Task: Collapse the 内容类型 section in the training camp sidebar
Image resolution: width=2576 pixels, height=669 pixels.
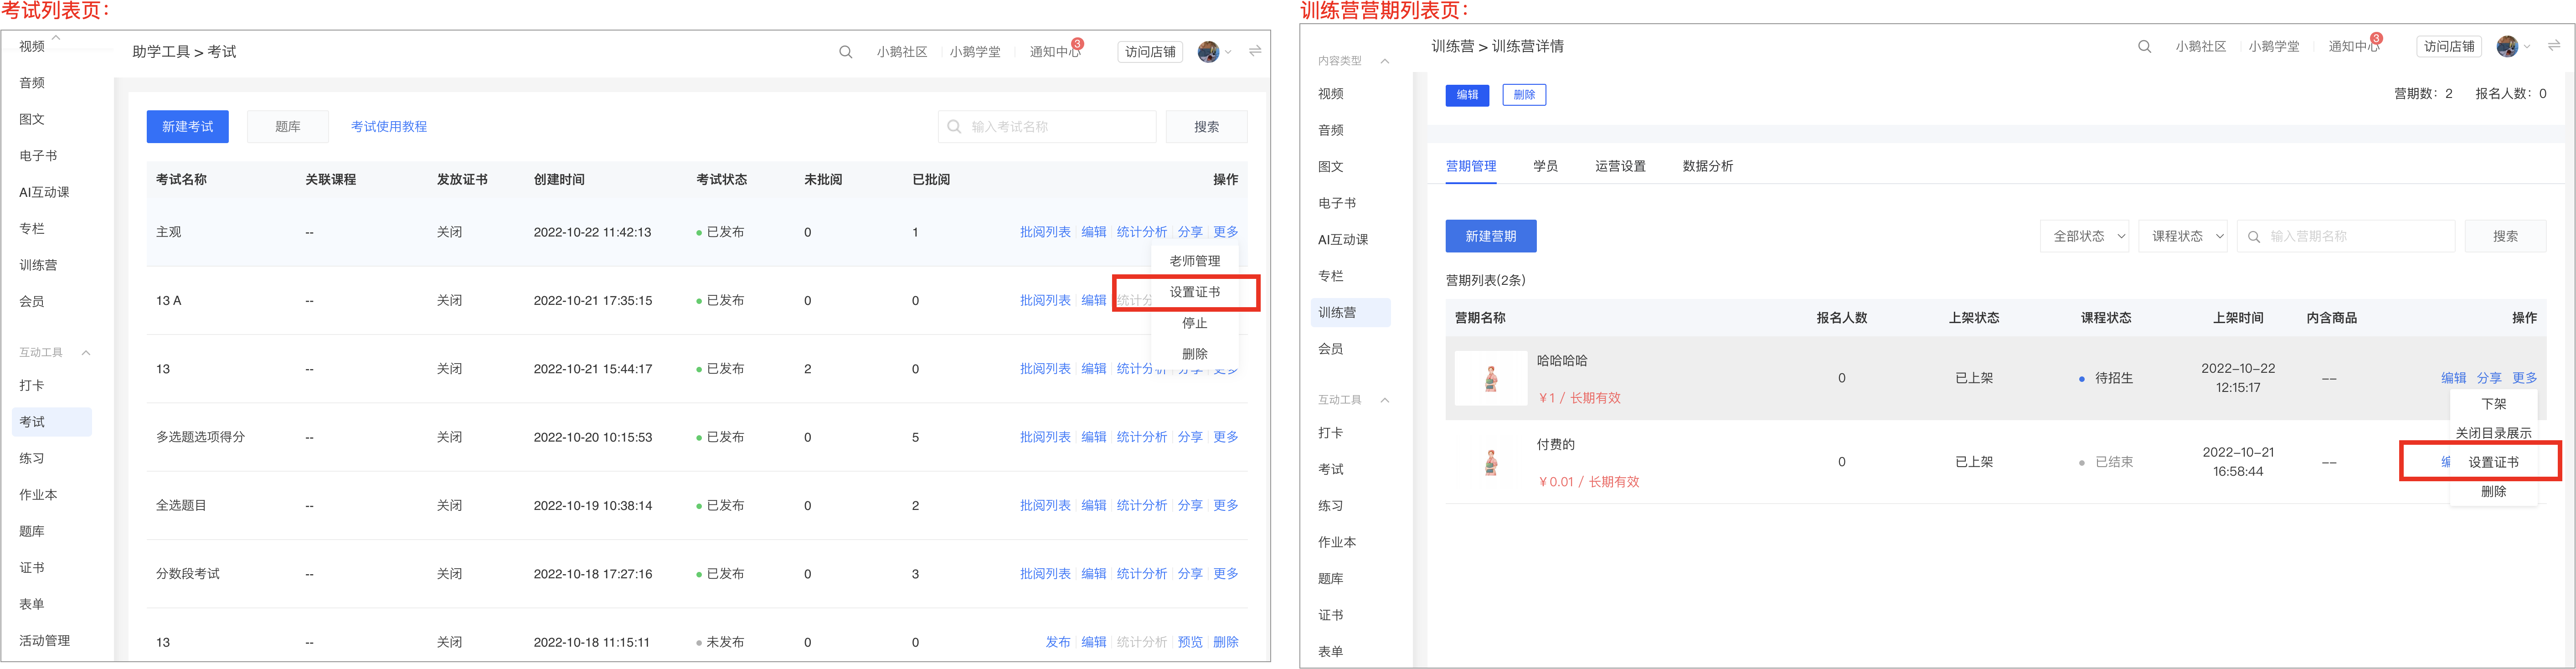Action: point(1385,61)
